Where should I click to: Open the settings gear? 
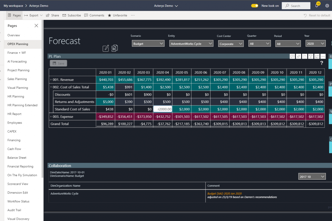(x=327, y=6)
